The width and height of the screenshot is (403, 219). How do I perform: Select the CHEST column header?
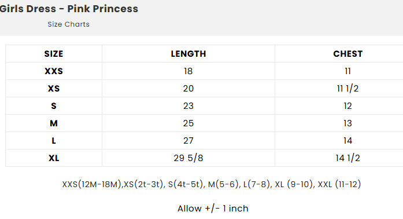pos(347,54)
